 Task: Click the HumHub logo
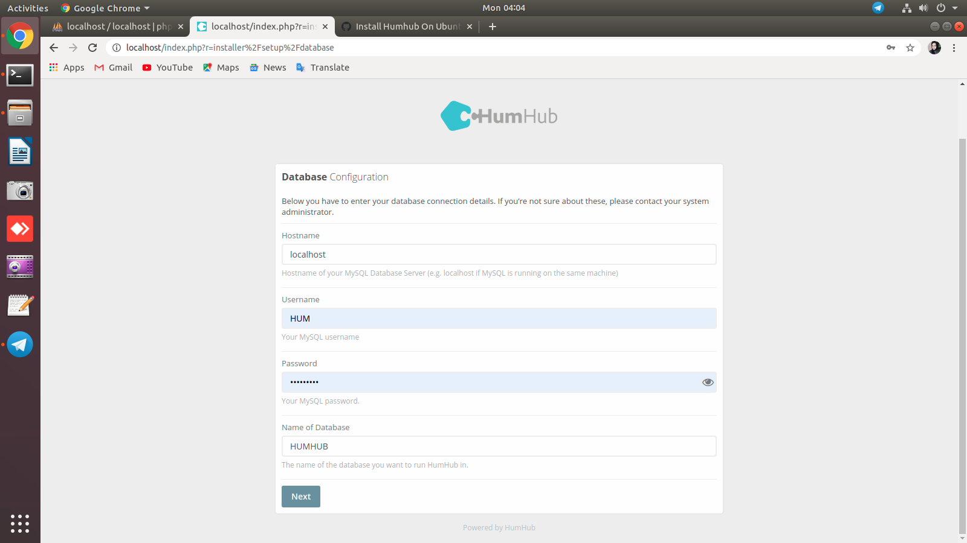[x=499, y=116]
